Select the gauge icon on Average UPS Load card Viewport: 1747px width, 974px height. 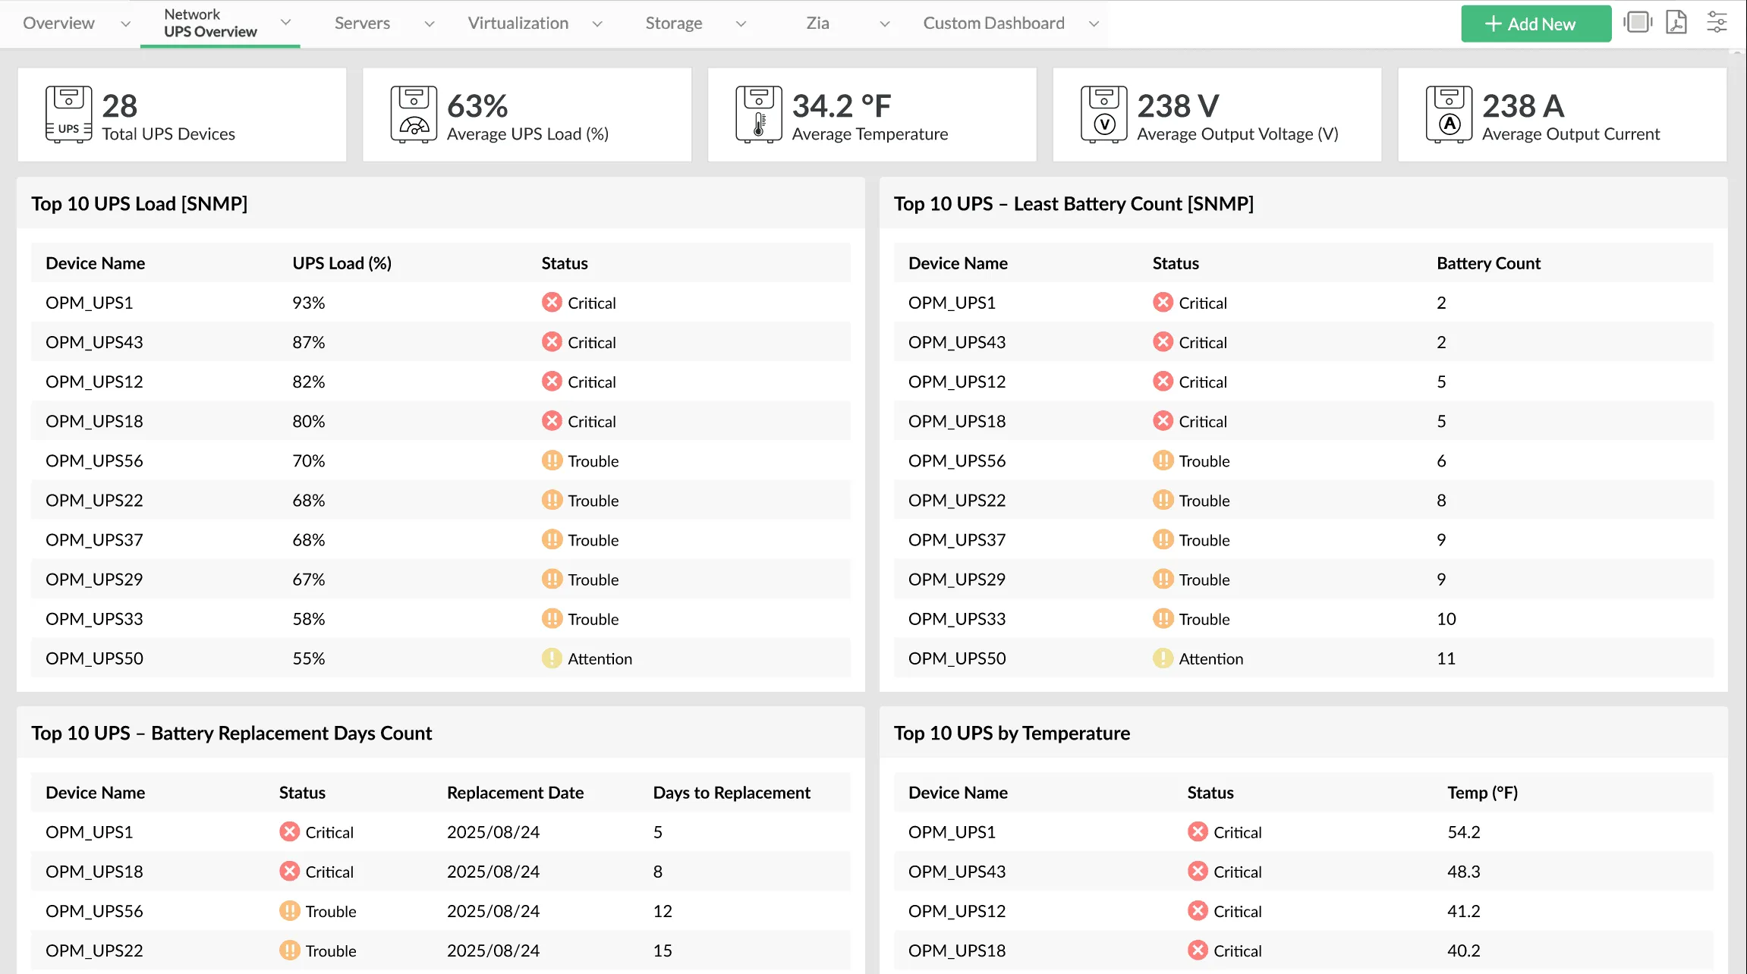pyautogui.click(x=413, y=114)
